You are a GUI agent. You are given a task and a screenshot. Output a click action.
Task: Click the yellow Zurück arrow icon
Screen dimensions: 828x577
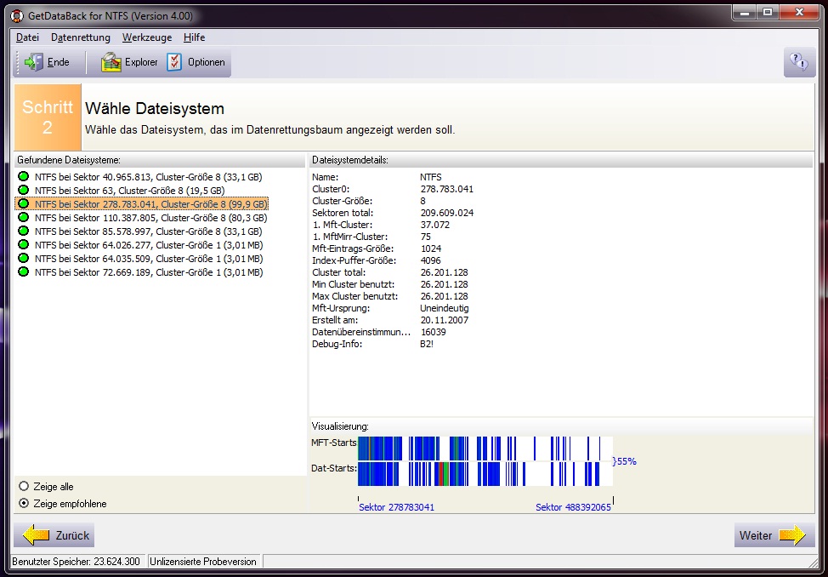point(37,535)
